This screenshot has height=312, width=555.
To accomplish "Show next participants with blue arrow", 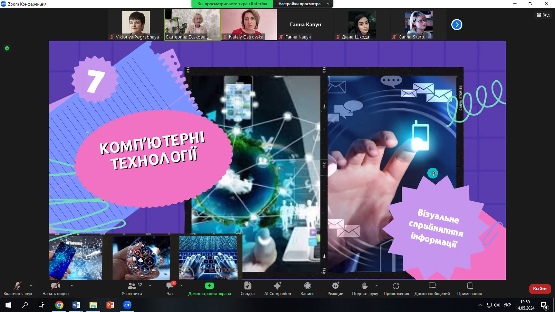I will point(456,25).
